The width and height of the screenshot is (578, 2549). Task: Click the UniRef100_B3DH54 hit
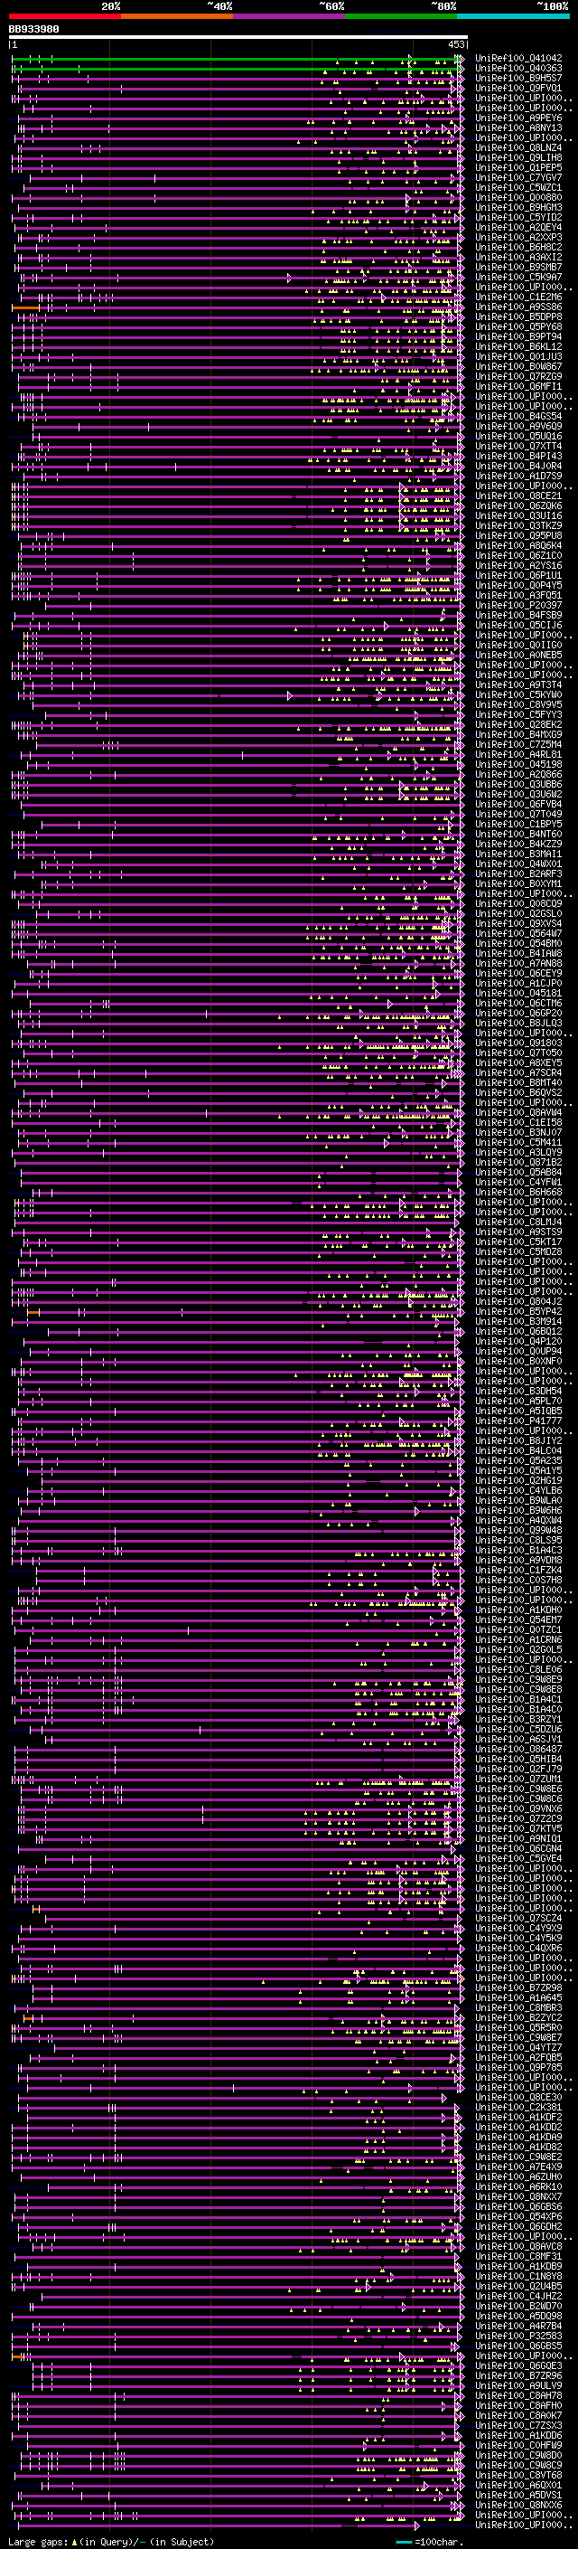click(518, 1391)
